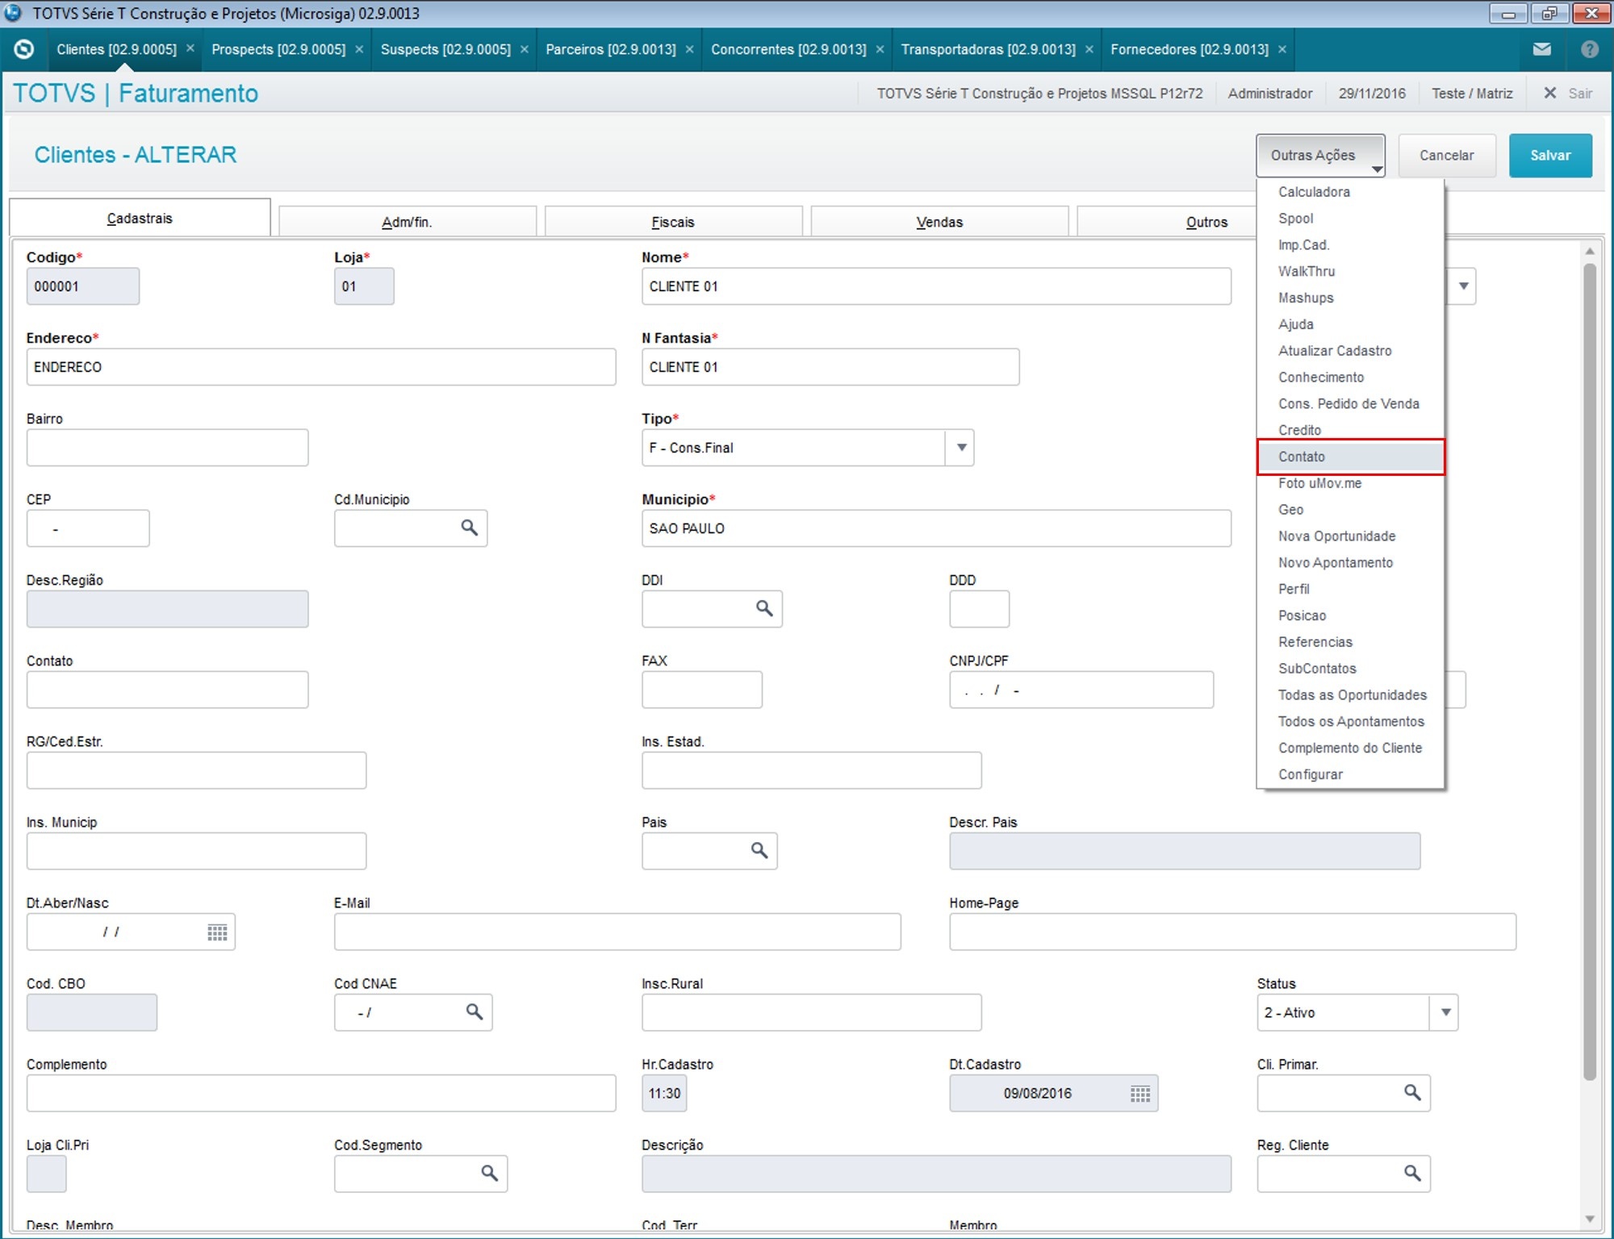This screenshot has height=1239, width=1614.
Task: Click the Cd.Municipio search magnifier icon
Action: tap(469, 528)
